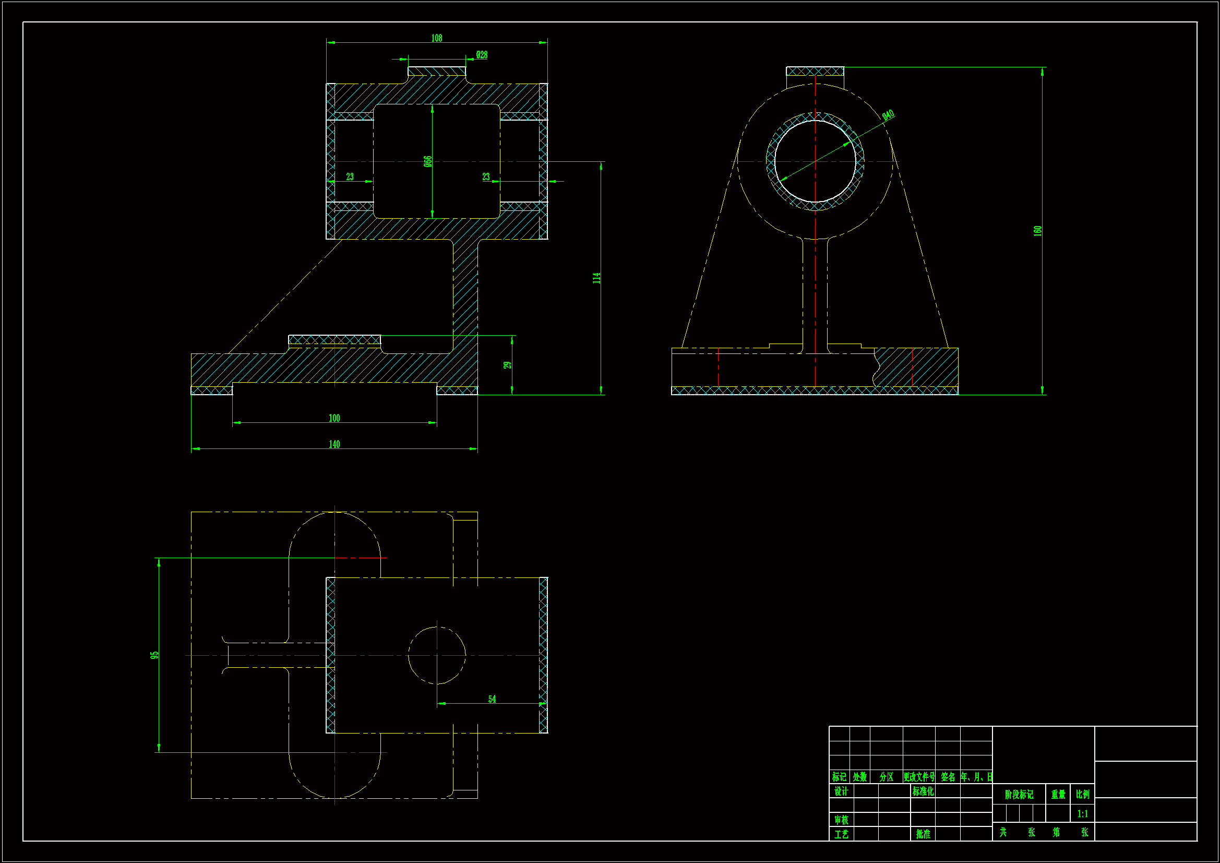Select the Ø40 diameter annotation

pos(889,115)
